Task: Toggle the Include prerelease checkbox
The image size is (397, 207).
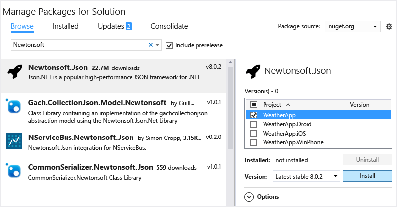Action: (x=169, y=45)
